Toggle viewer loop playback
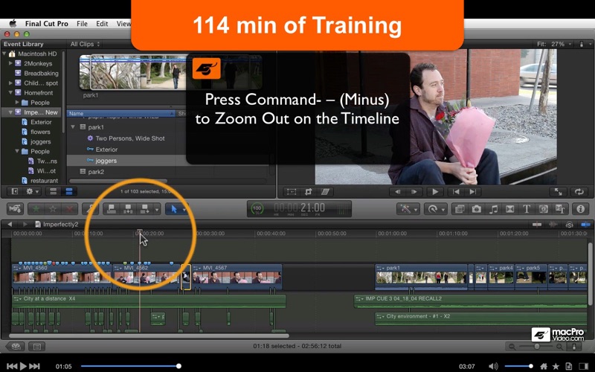 tap(579, 192)
